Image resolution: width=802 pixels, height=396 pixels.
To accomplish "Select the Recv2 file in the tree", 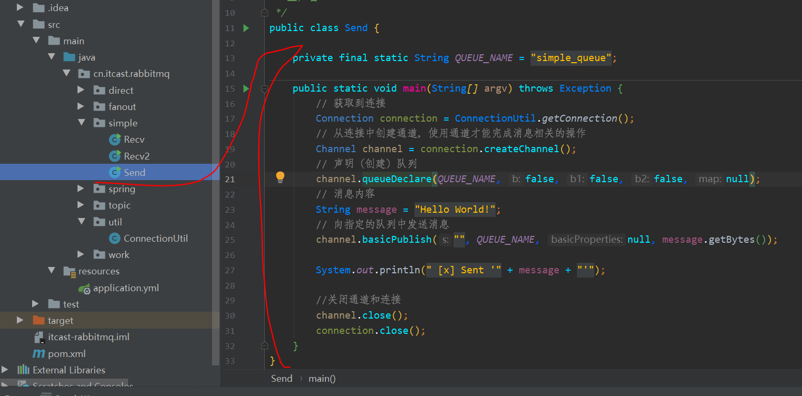I will click(137, 156).
